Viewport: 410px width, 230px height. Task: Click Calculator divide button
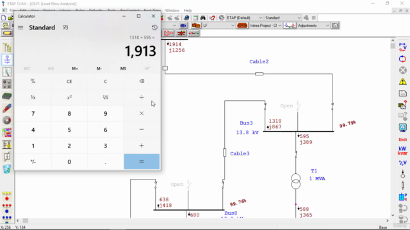point(142,97)
